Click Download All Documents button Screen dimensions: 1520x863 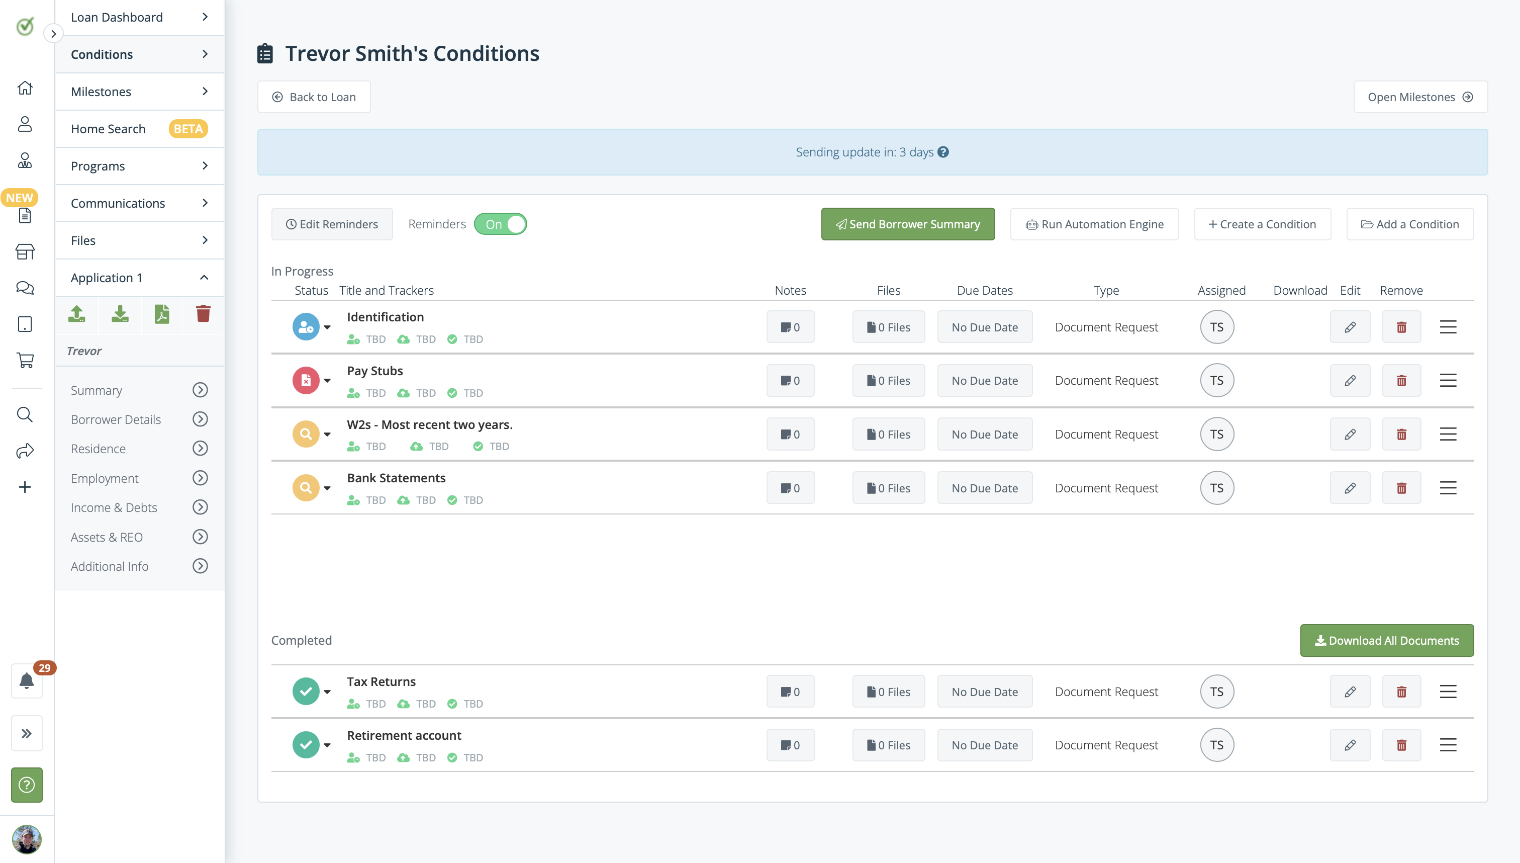tap(1387, 641)
